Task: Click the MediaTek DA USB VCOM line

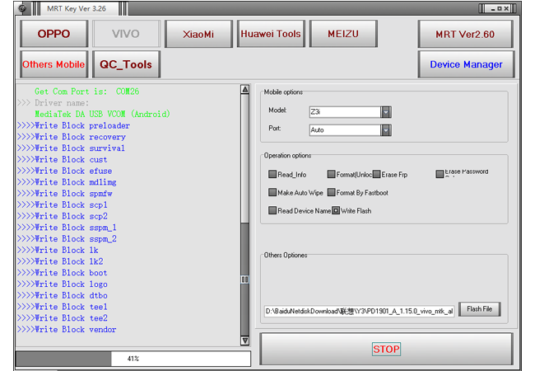Action: 102,114
